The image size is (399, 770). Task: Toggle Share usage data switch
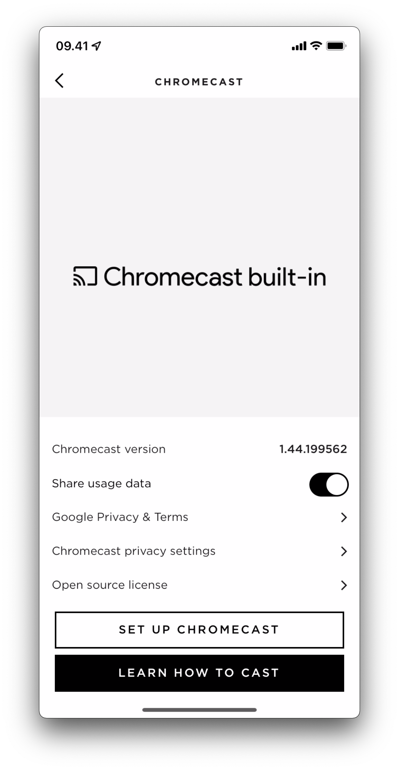pos(329,484)
